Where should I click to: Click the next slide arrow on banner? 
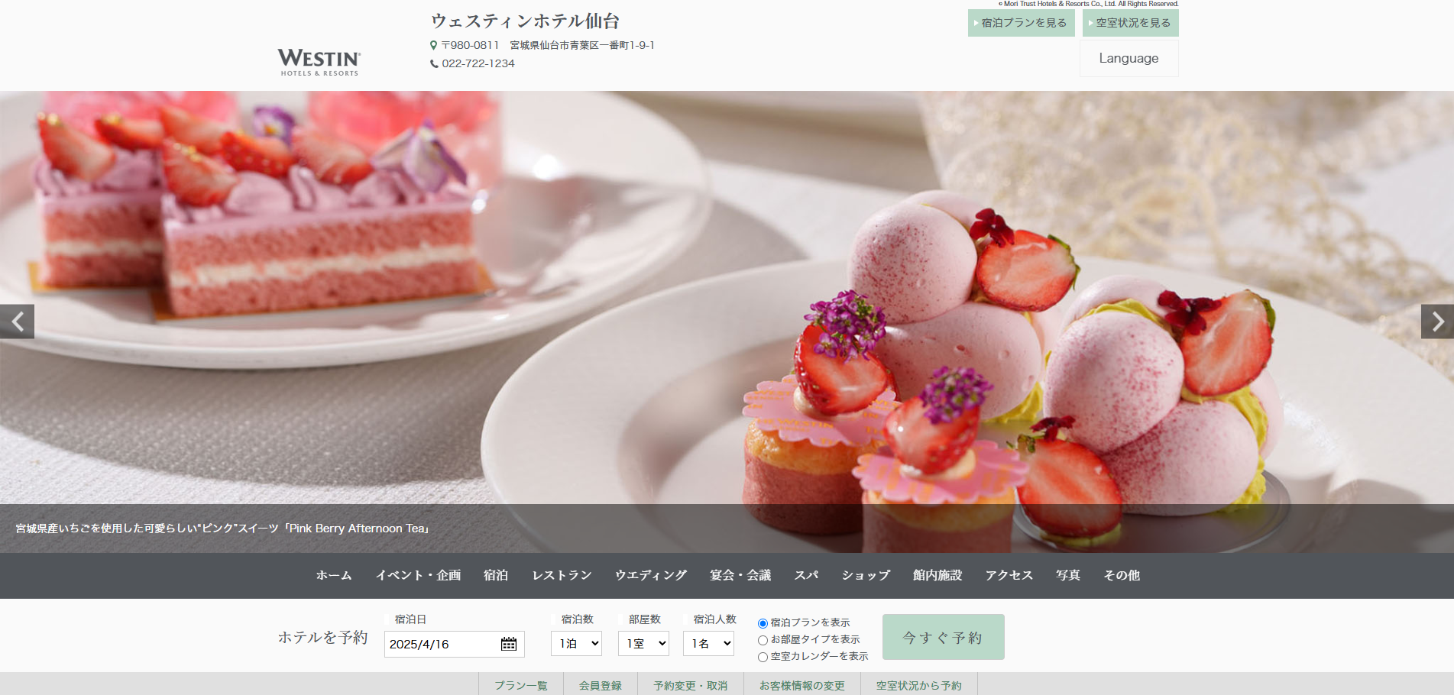(1437, 322)
